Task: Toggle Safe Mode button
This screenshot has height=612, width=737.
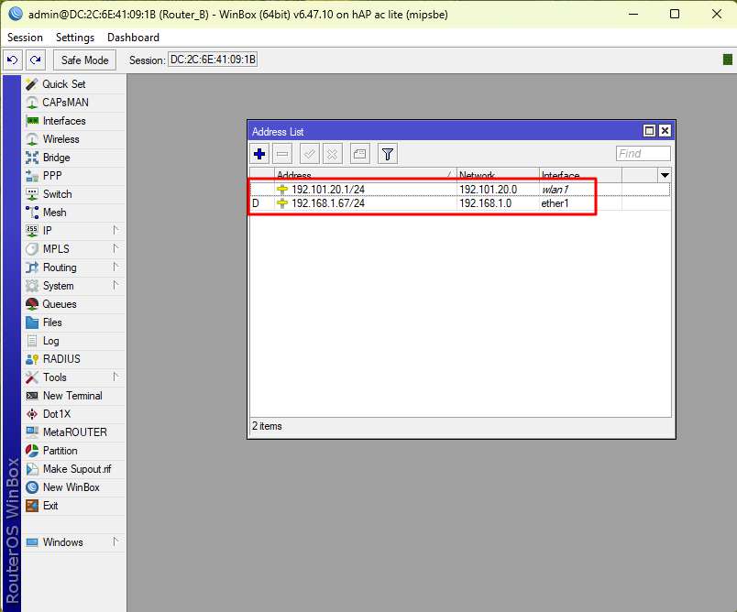Action: pyautogui.click(x=84, y=60)
